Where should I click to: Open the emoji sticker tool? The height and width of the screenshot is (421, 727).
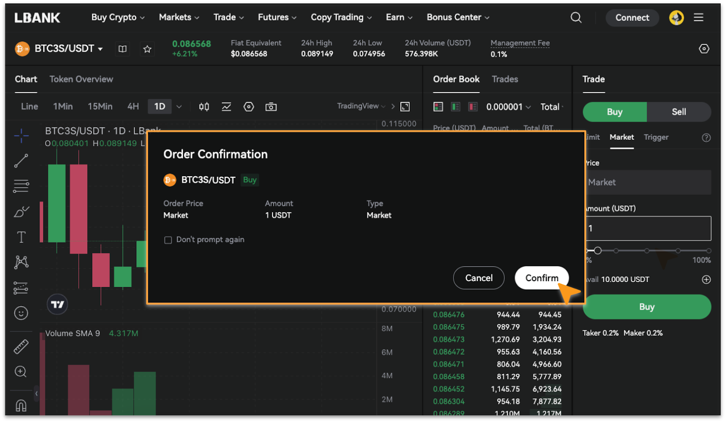(21, 312)
